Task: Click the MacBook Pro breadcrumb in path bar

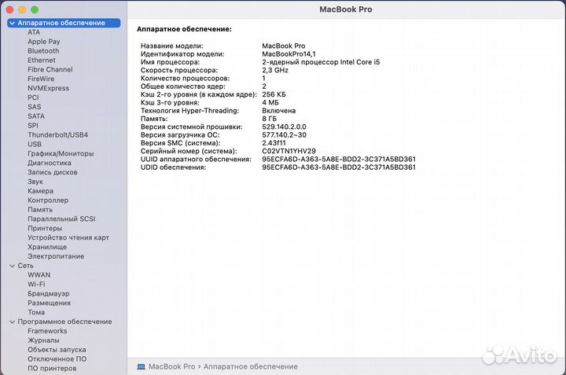Action: 172,366
